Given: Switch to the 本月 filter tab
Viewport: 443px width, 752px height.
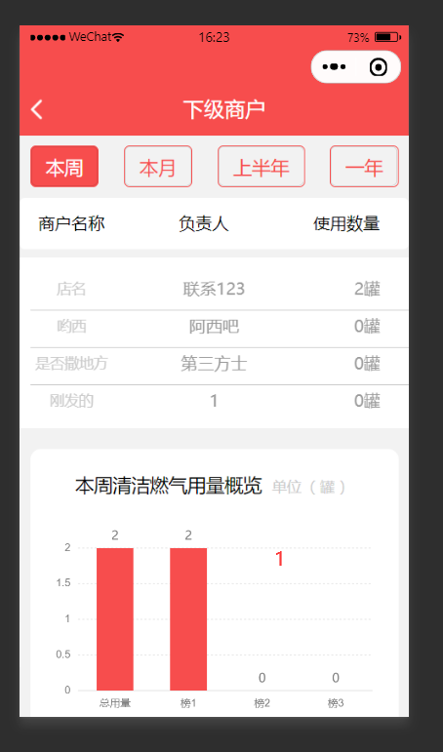Looking at the screenshot, I should point(158,167).
